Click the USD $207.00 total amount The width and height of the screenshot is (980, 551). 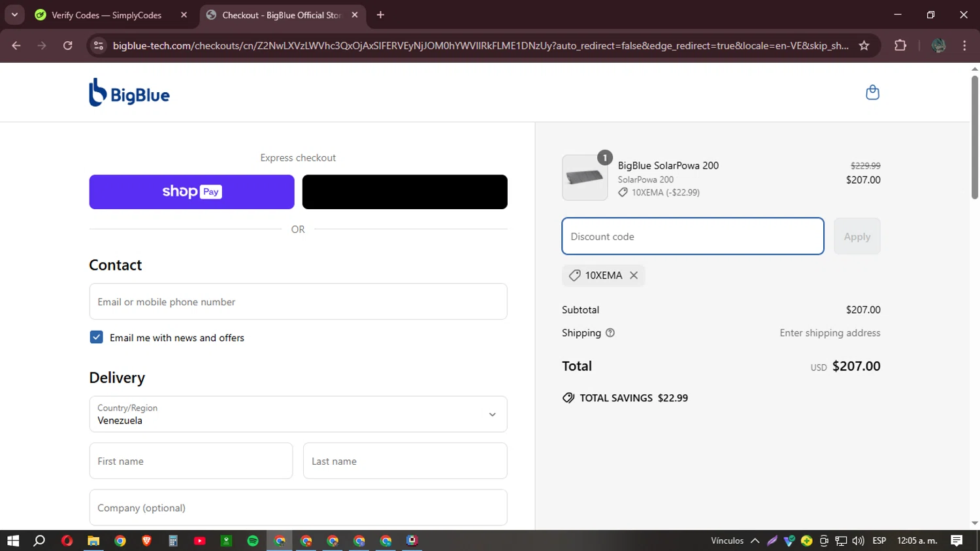pos(845,366)
